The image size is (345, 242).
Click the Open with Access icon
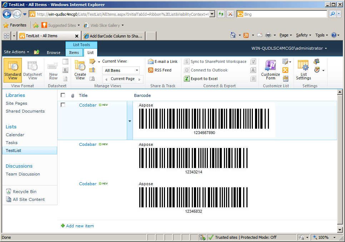tap(253, 70)
